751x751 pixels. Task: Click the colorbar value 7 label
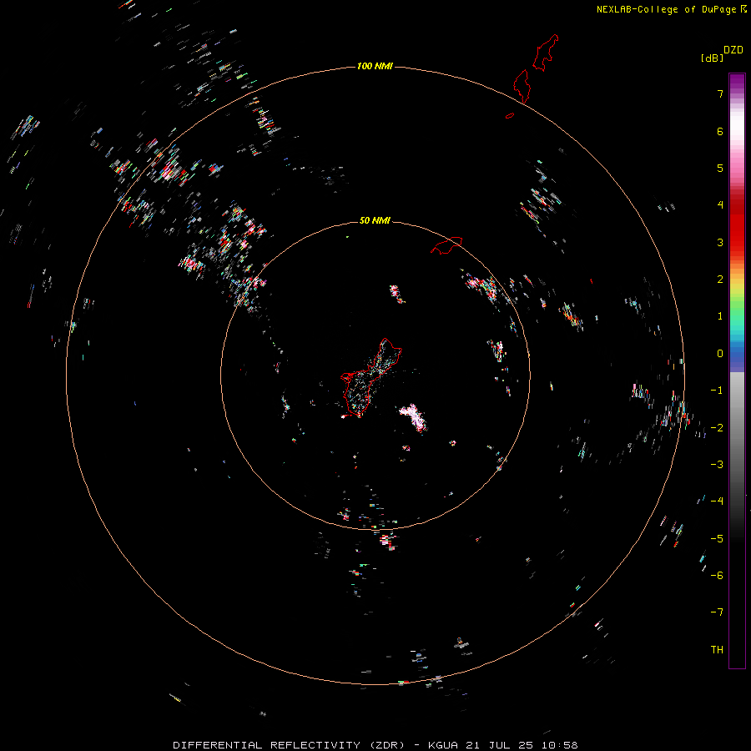[720, 93]
